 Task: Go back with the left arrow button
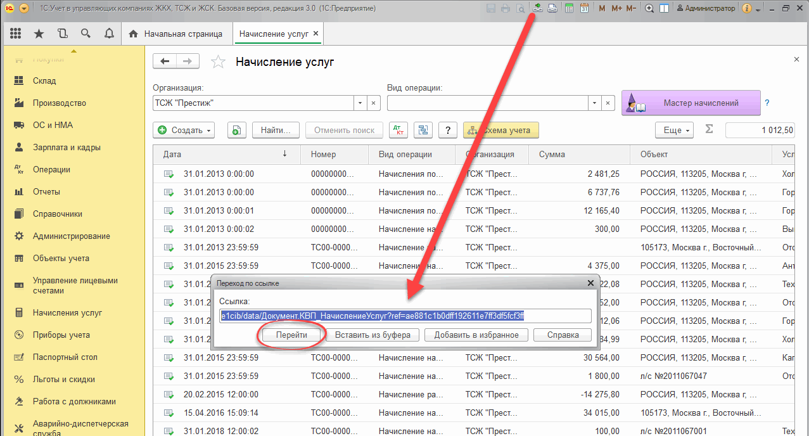[x=165, y=61]
